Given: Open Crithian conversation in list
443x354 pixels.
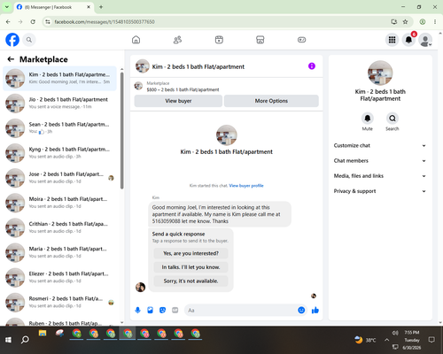Looking at the screenshot, I should (59, 227).
